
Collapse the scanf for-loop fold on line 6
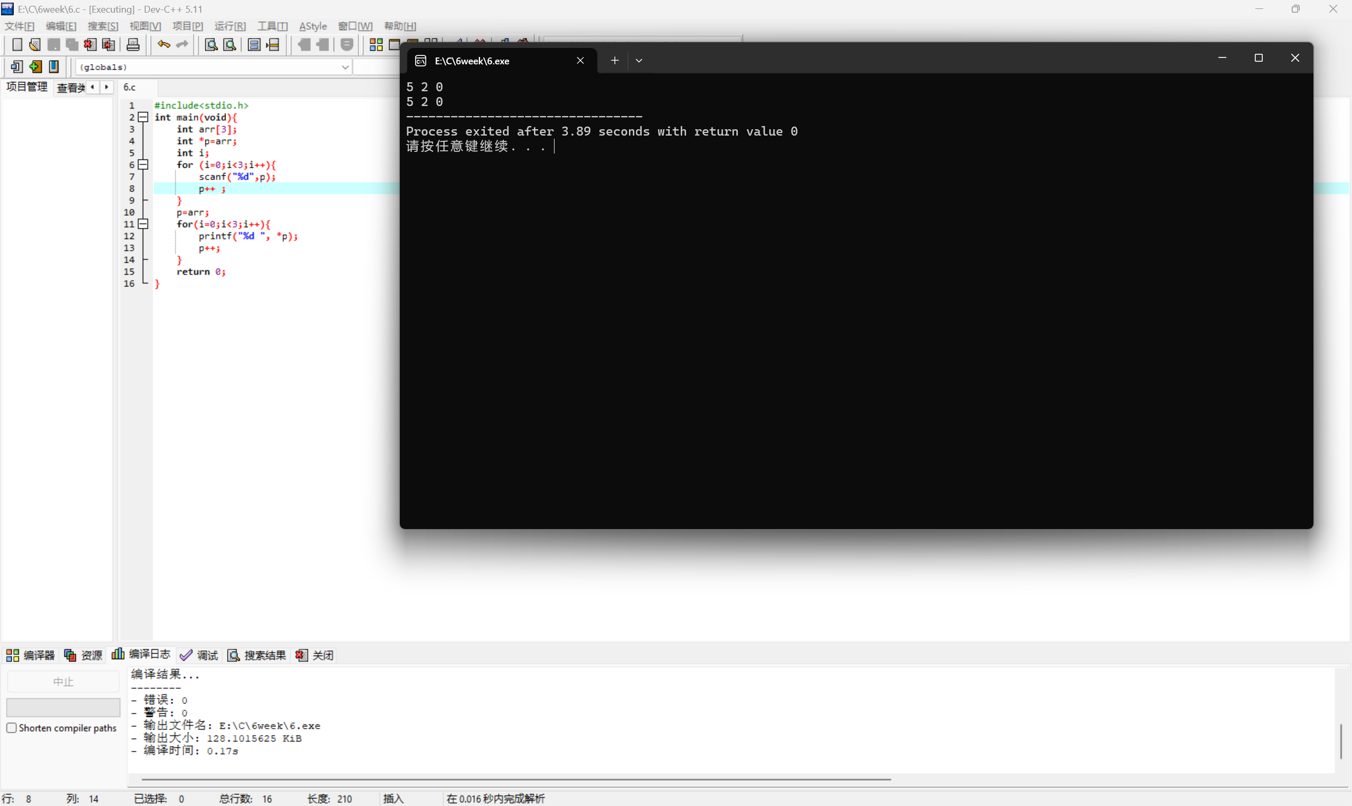pyautogui.click(x=143, y=165)
